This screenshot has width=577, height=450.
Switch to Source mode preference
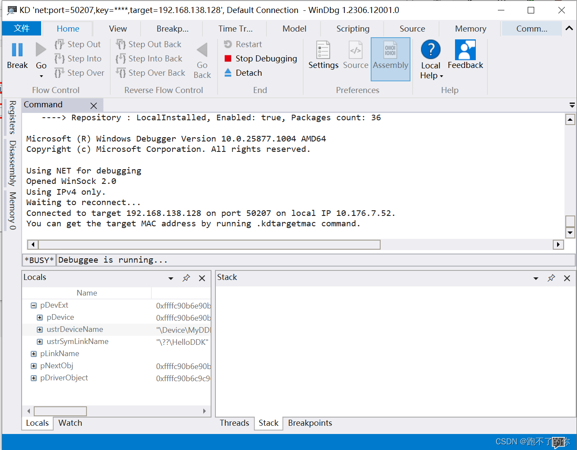coord(356,55)
